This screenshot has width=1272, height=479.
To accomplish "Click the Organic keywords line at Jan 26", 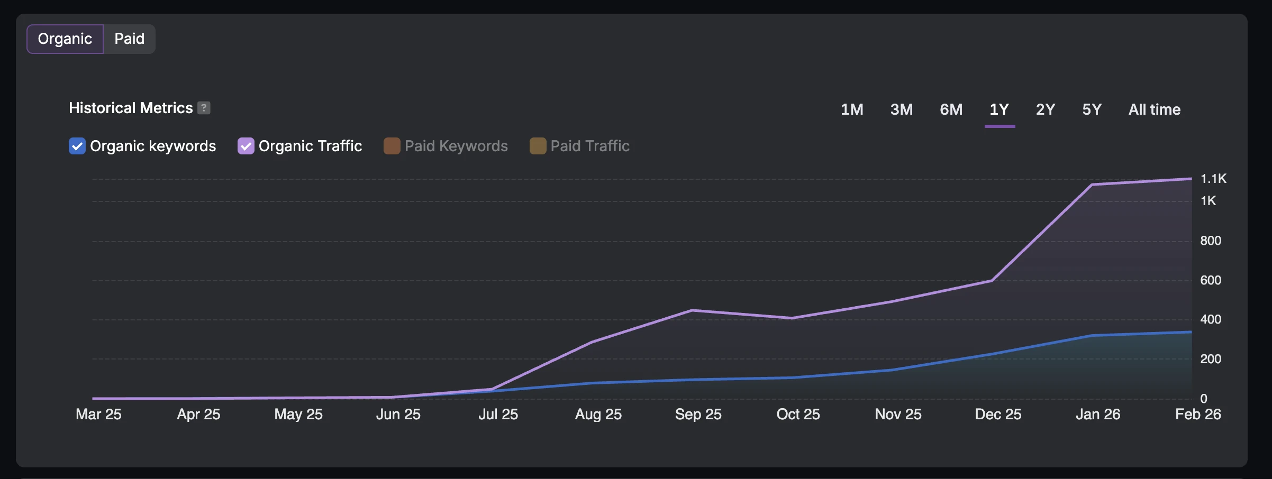I will [x=1092, y=336].
